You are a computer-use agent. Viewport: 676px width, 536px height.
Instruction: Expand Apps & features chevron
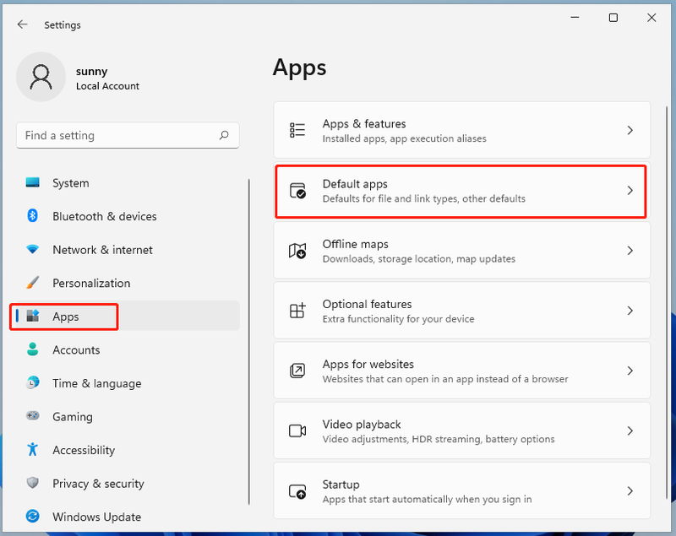(630, 130)
